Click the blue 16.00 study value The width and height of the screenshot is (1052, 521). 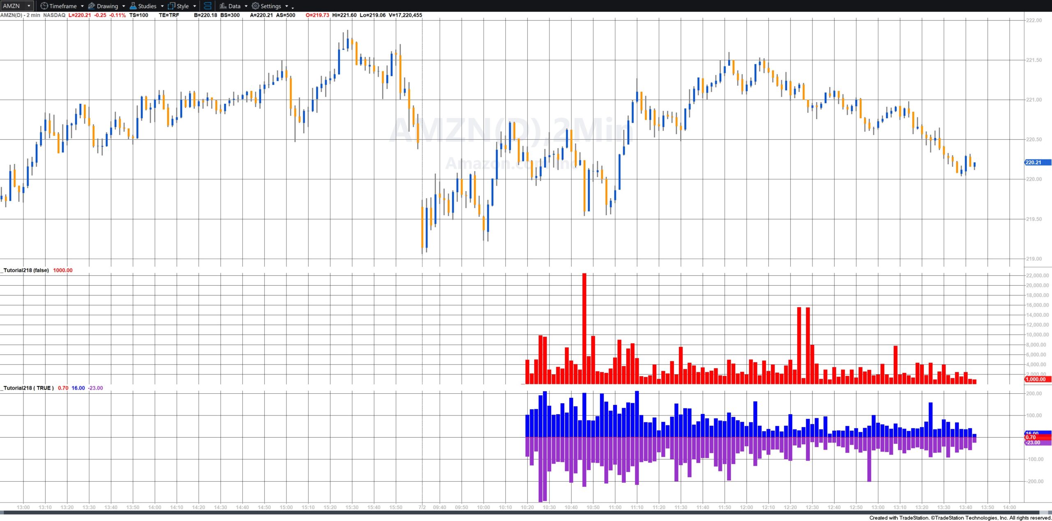78,388
